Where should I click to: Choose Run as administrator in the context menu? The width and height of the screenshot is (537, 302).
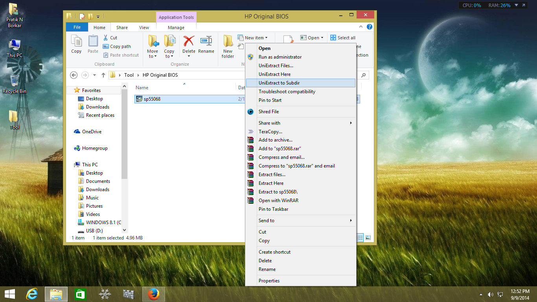[x=300, y=57]
